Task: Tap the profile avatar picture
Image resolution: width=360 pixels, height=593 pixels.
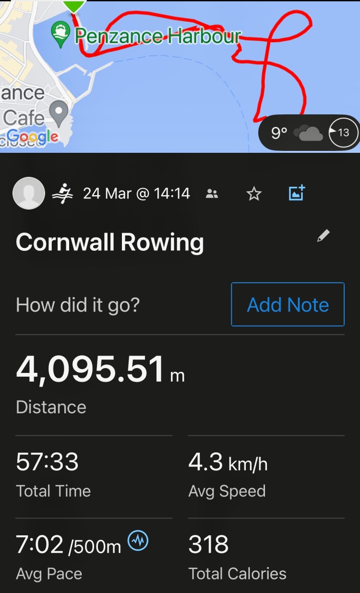Action: click(x=29, y=193)
